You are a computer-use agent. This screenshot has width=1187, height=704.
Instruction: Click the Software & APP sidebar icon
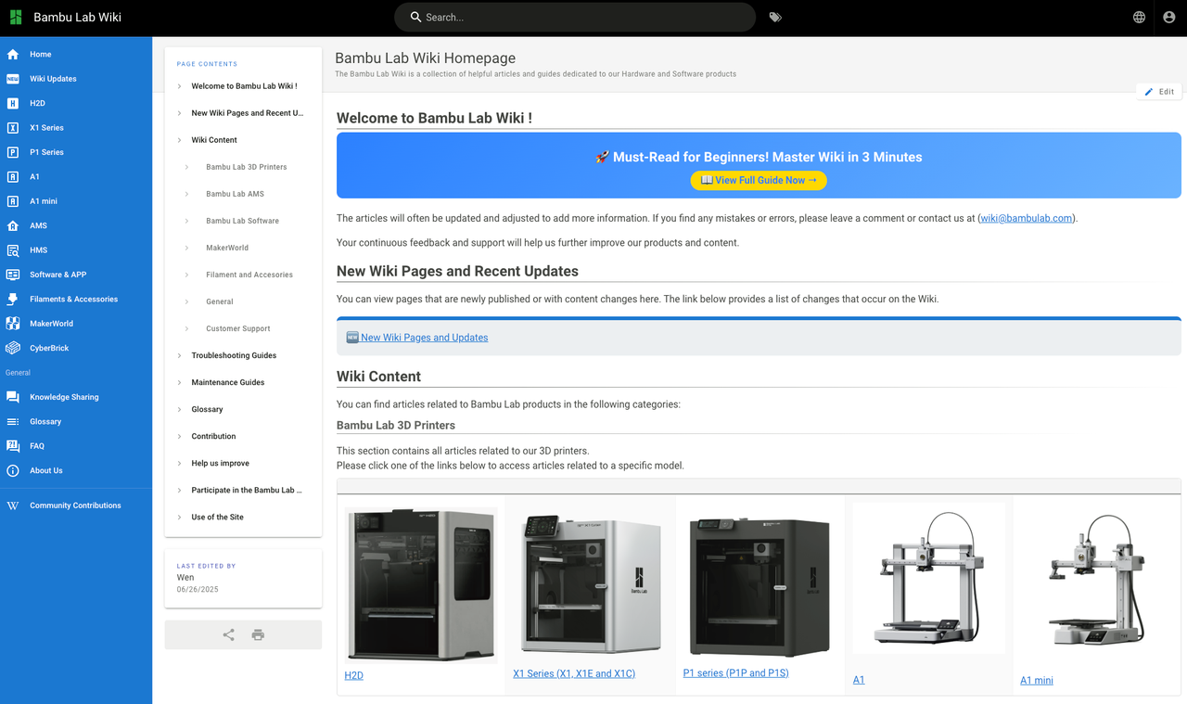point(13,275)
